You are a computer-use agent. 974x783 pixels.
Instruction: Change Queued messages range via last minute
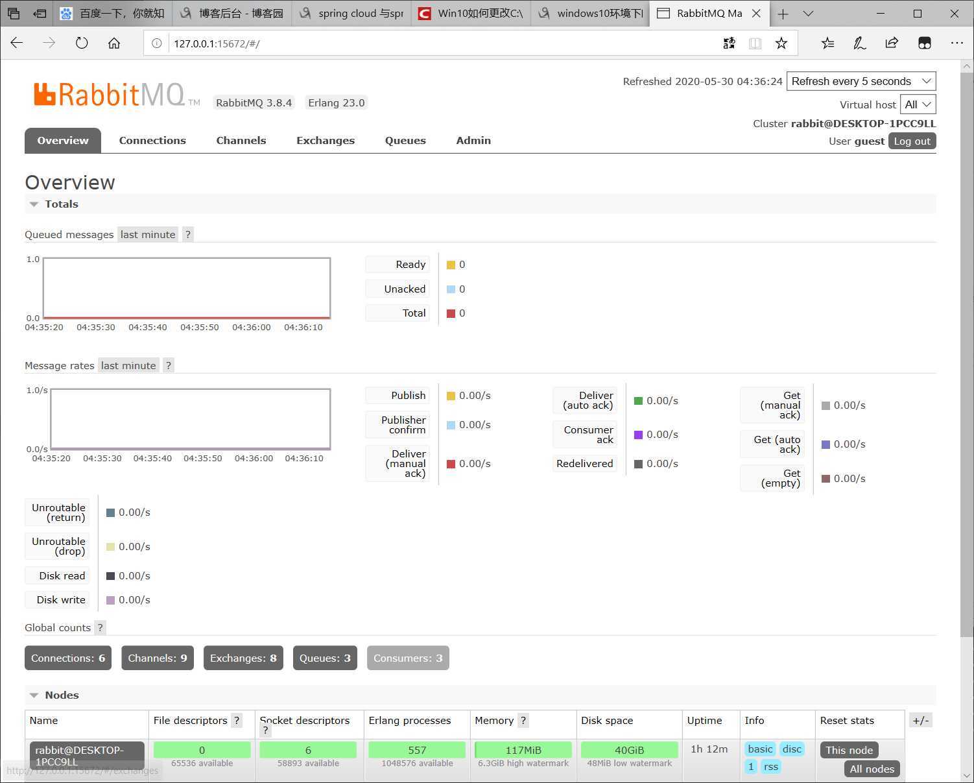pyautogui.click(x=148, y=235)
